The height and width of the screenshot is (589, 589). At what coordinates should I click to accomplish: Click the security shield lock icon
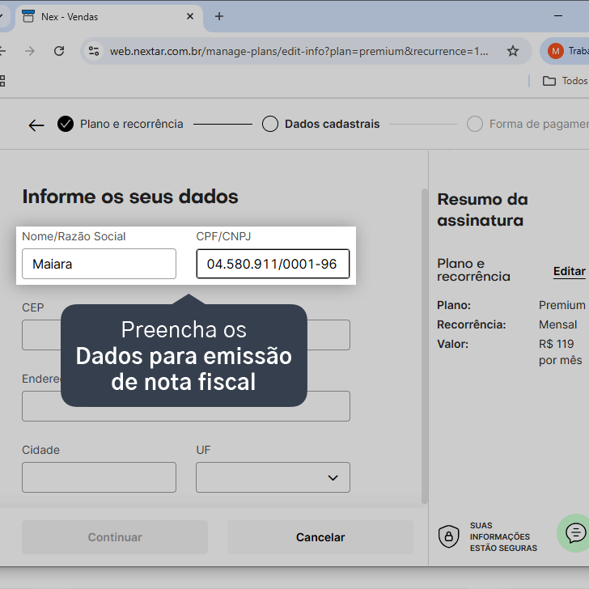(449, 536)
